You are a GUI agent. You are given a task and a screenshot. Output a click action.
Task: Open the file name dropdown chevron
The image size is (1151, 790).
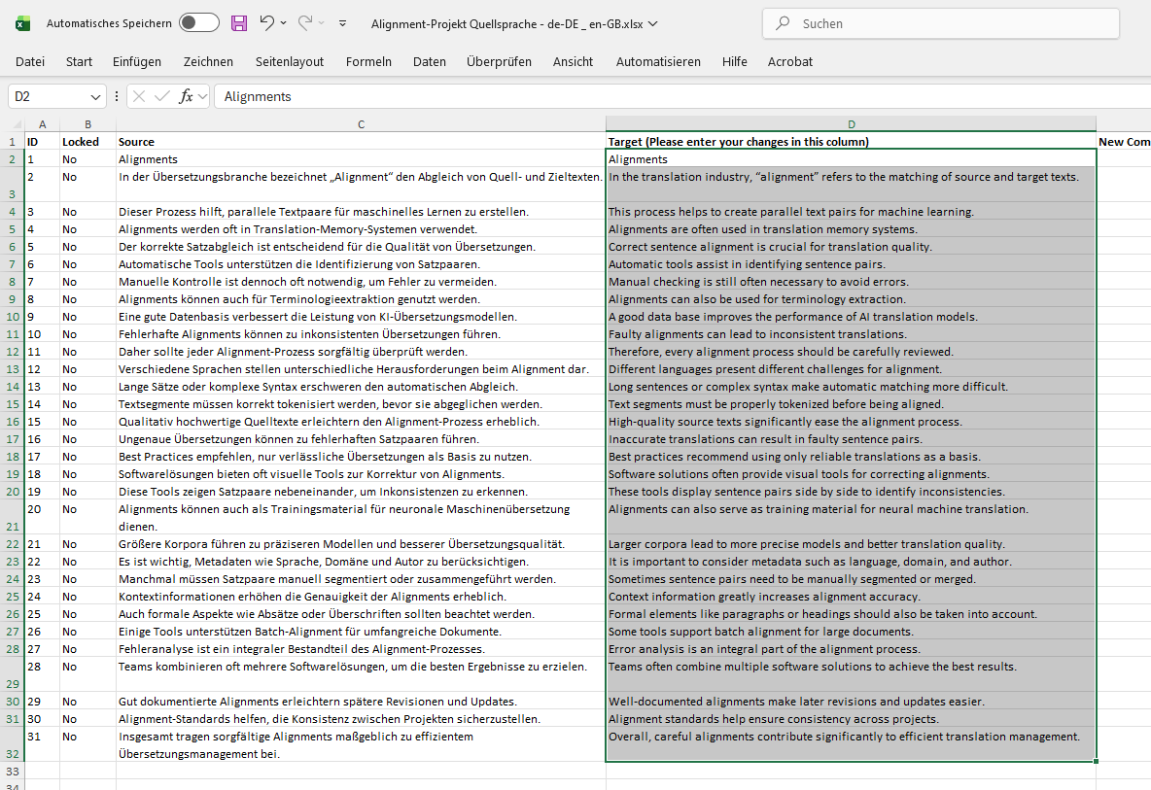[x=652, y=23]
